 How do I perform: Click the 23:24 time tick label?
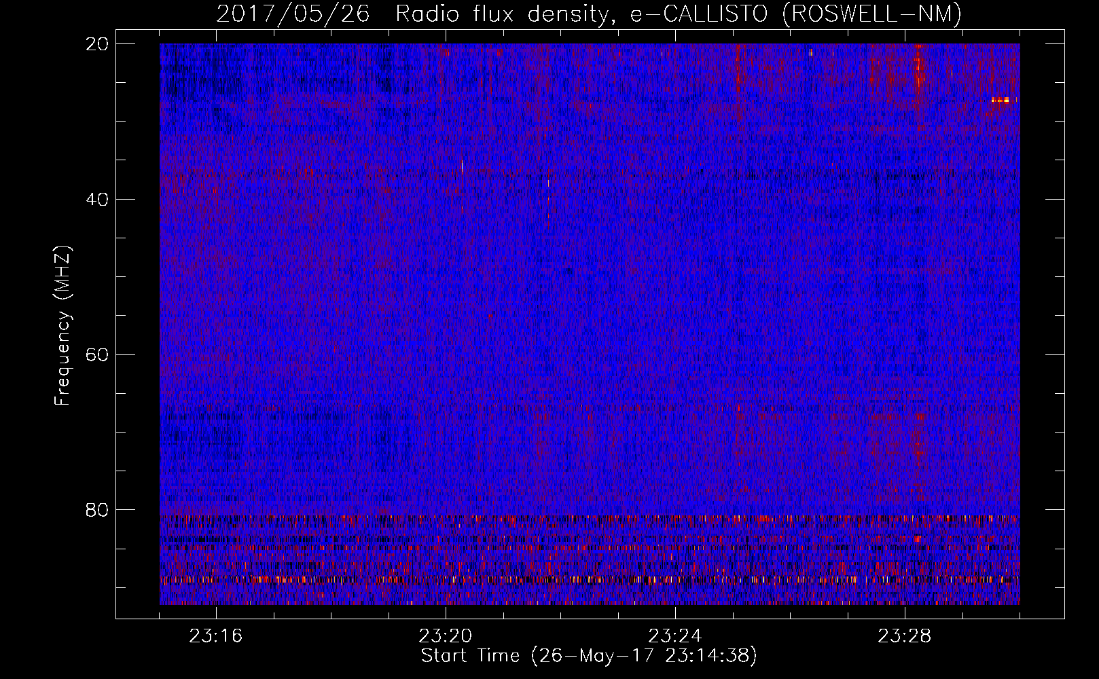click(x=675, y=636)
